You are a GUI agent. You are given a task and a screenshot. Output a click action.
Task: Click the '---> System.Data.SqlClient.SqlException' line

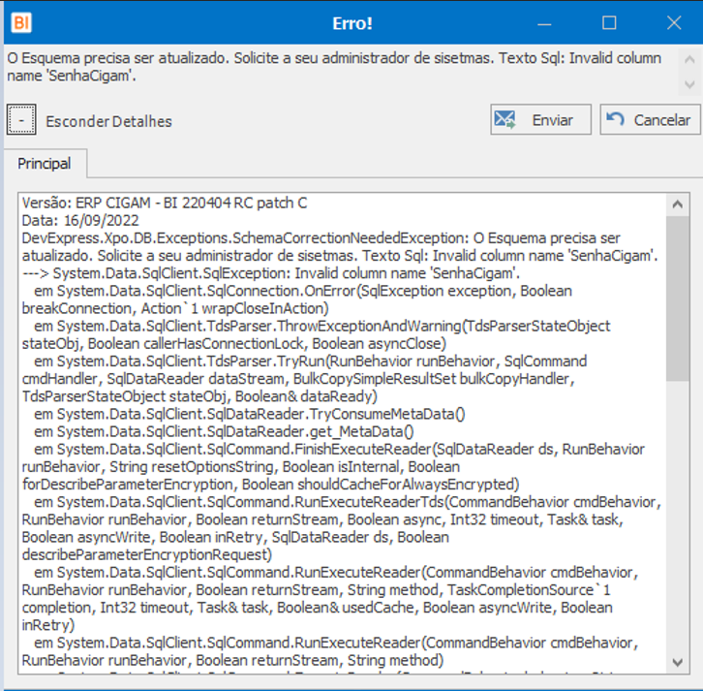[x=271, y=273]
